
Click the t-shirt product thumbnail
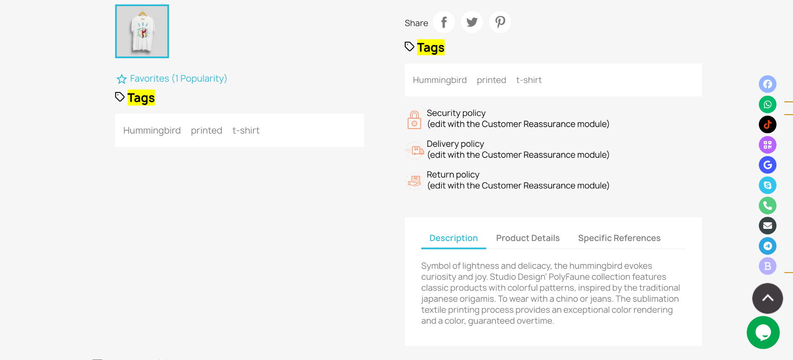[x=142, y=31]
